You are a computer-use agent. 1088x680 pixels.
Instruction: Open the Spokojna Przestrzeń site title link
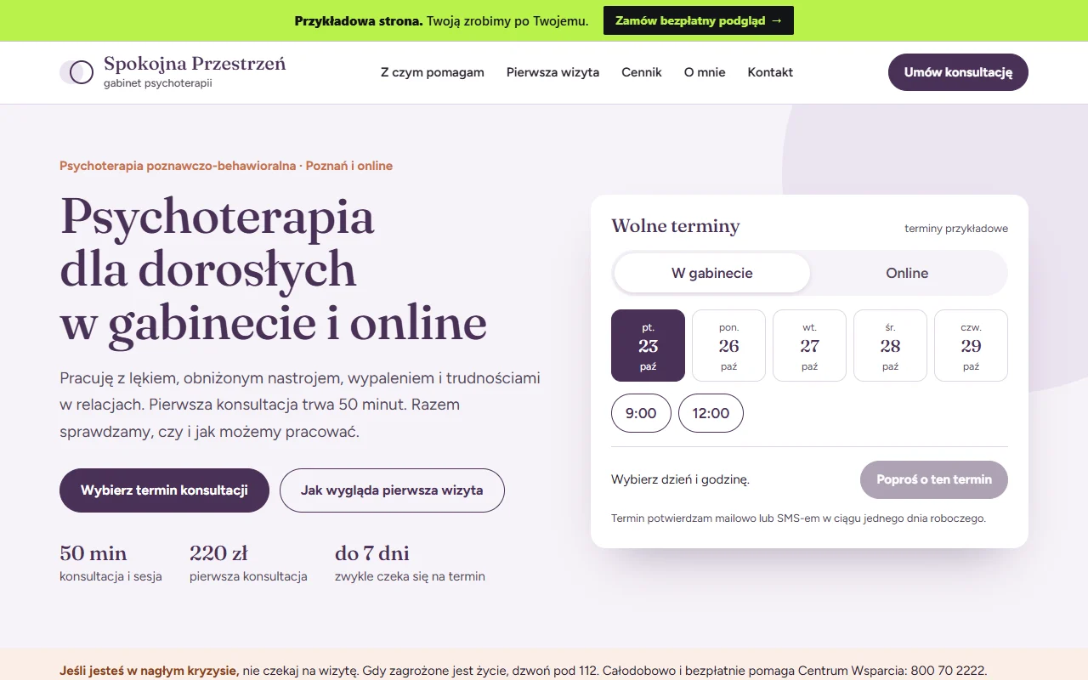[195, 64]
